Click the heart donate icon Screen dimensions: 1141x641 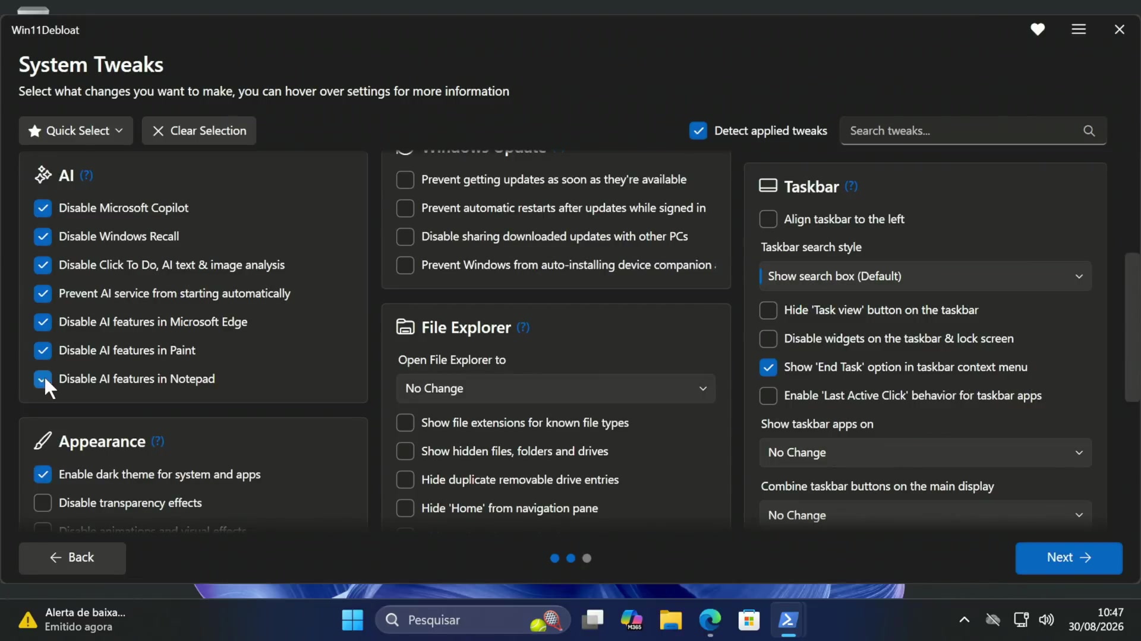click(x=1038, y=29)
